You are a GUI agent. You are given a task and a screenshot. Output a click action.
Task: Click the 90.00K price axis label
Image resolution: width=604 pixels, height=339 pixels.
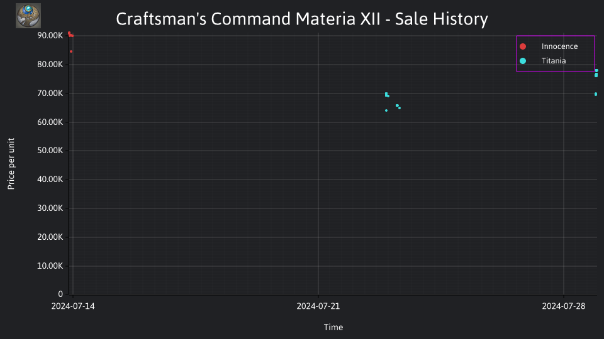click(x=50, y=35)
